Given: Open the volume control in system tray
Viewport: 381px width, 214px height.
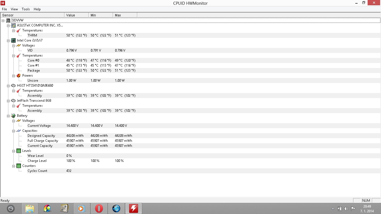Looking at the screenshot, I should coord(346,208).
